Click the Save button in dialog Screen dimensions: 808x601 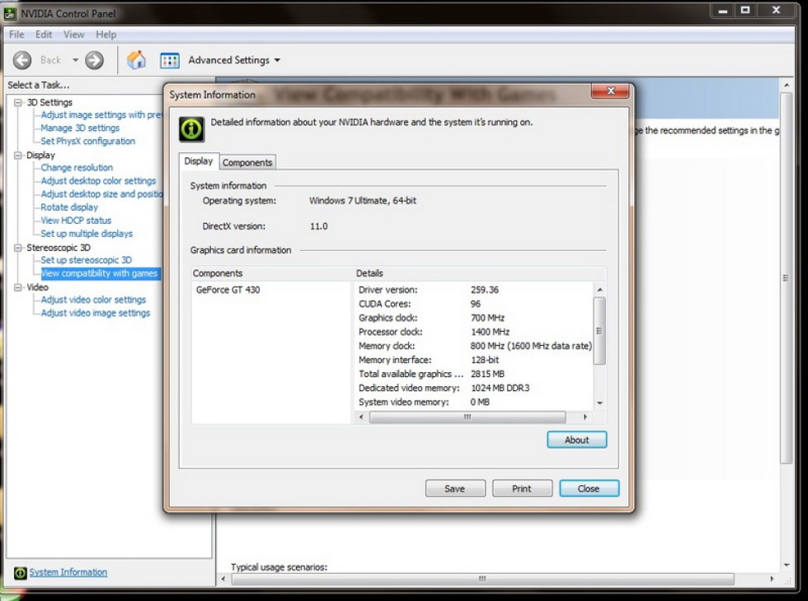455,488
